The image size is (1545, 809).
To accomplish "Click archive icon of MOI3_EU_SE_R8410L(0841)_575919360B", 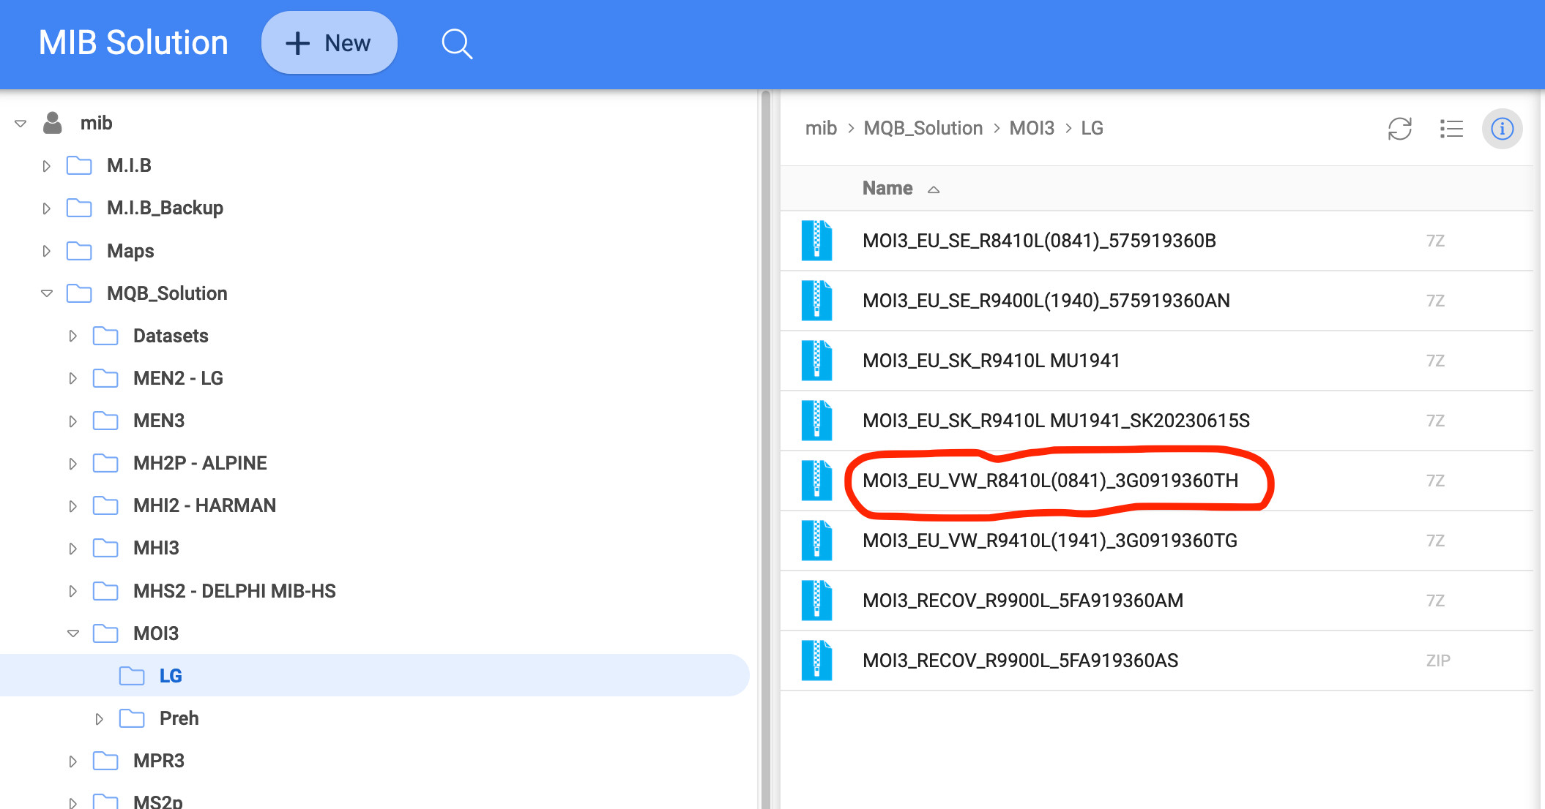I will pos(816,241).
